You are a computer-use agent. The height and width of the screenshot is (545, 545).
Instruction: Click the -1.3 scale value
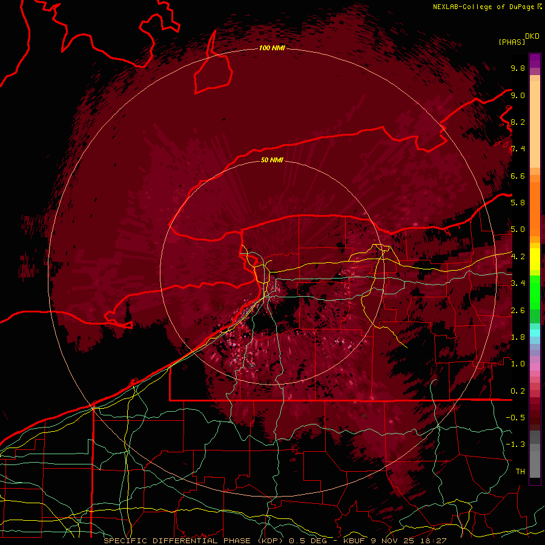tap(515, 444)
